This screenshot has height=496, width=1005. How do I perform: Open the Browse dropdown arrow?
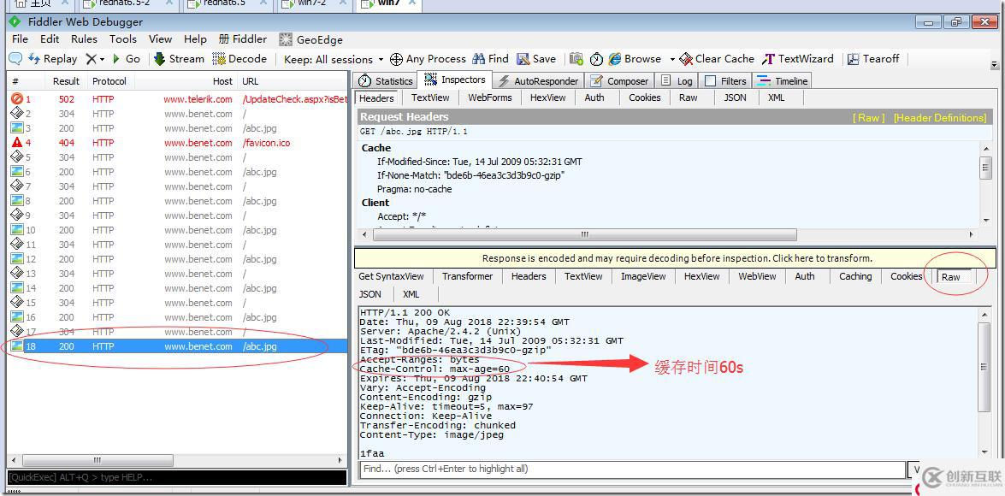click(672, 59)
